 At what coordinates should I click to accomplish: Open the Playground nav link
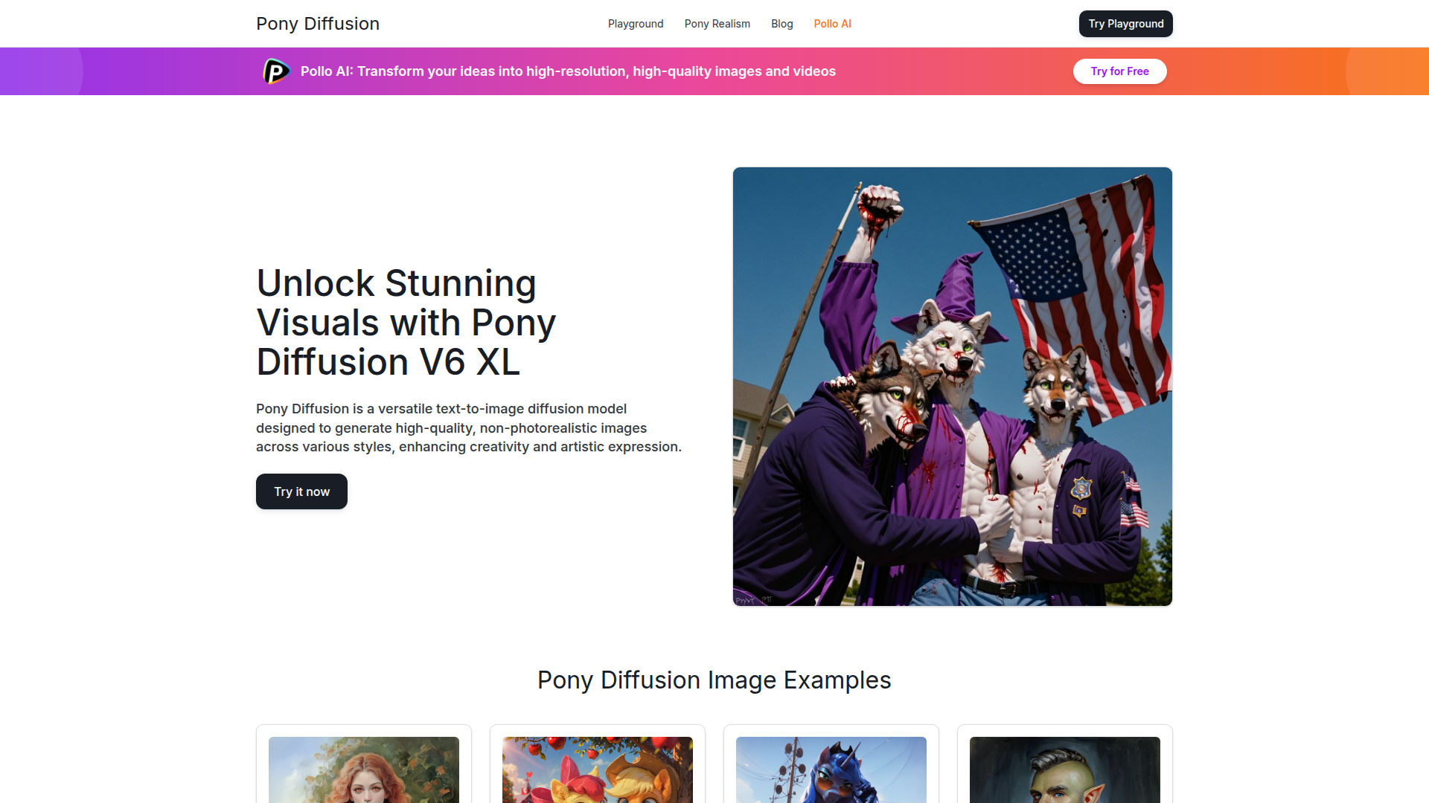click(636, 24)
